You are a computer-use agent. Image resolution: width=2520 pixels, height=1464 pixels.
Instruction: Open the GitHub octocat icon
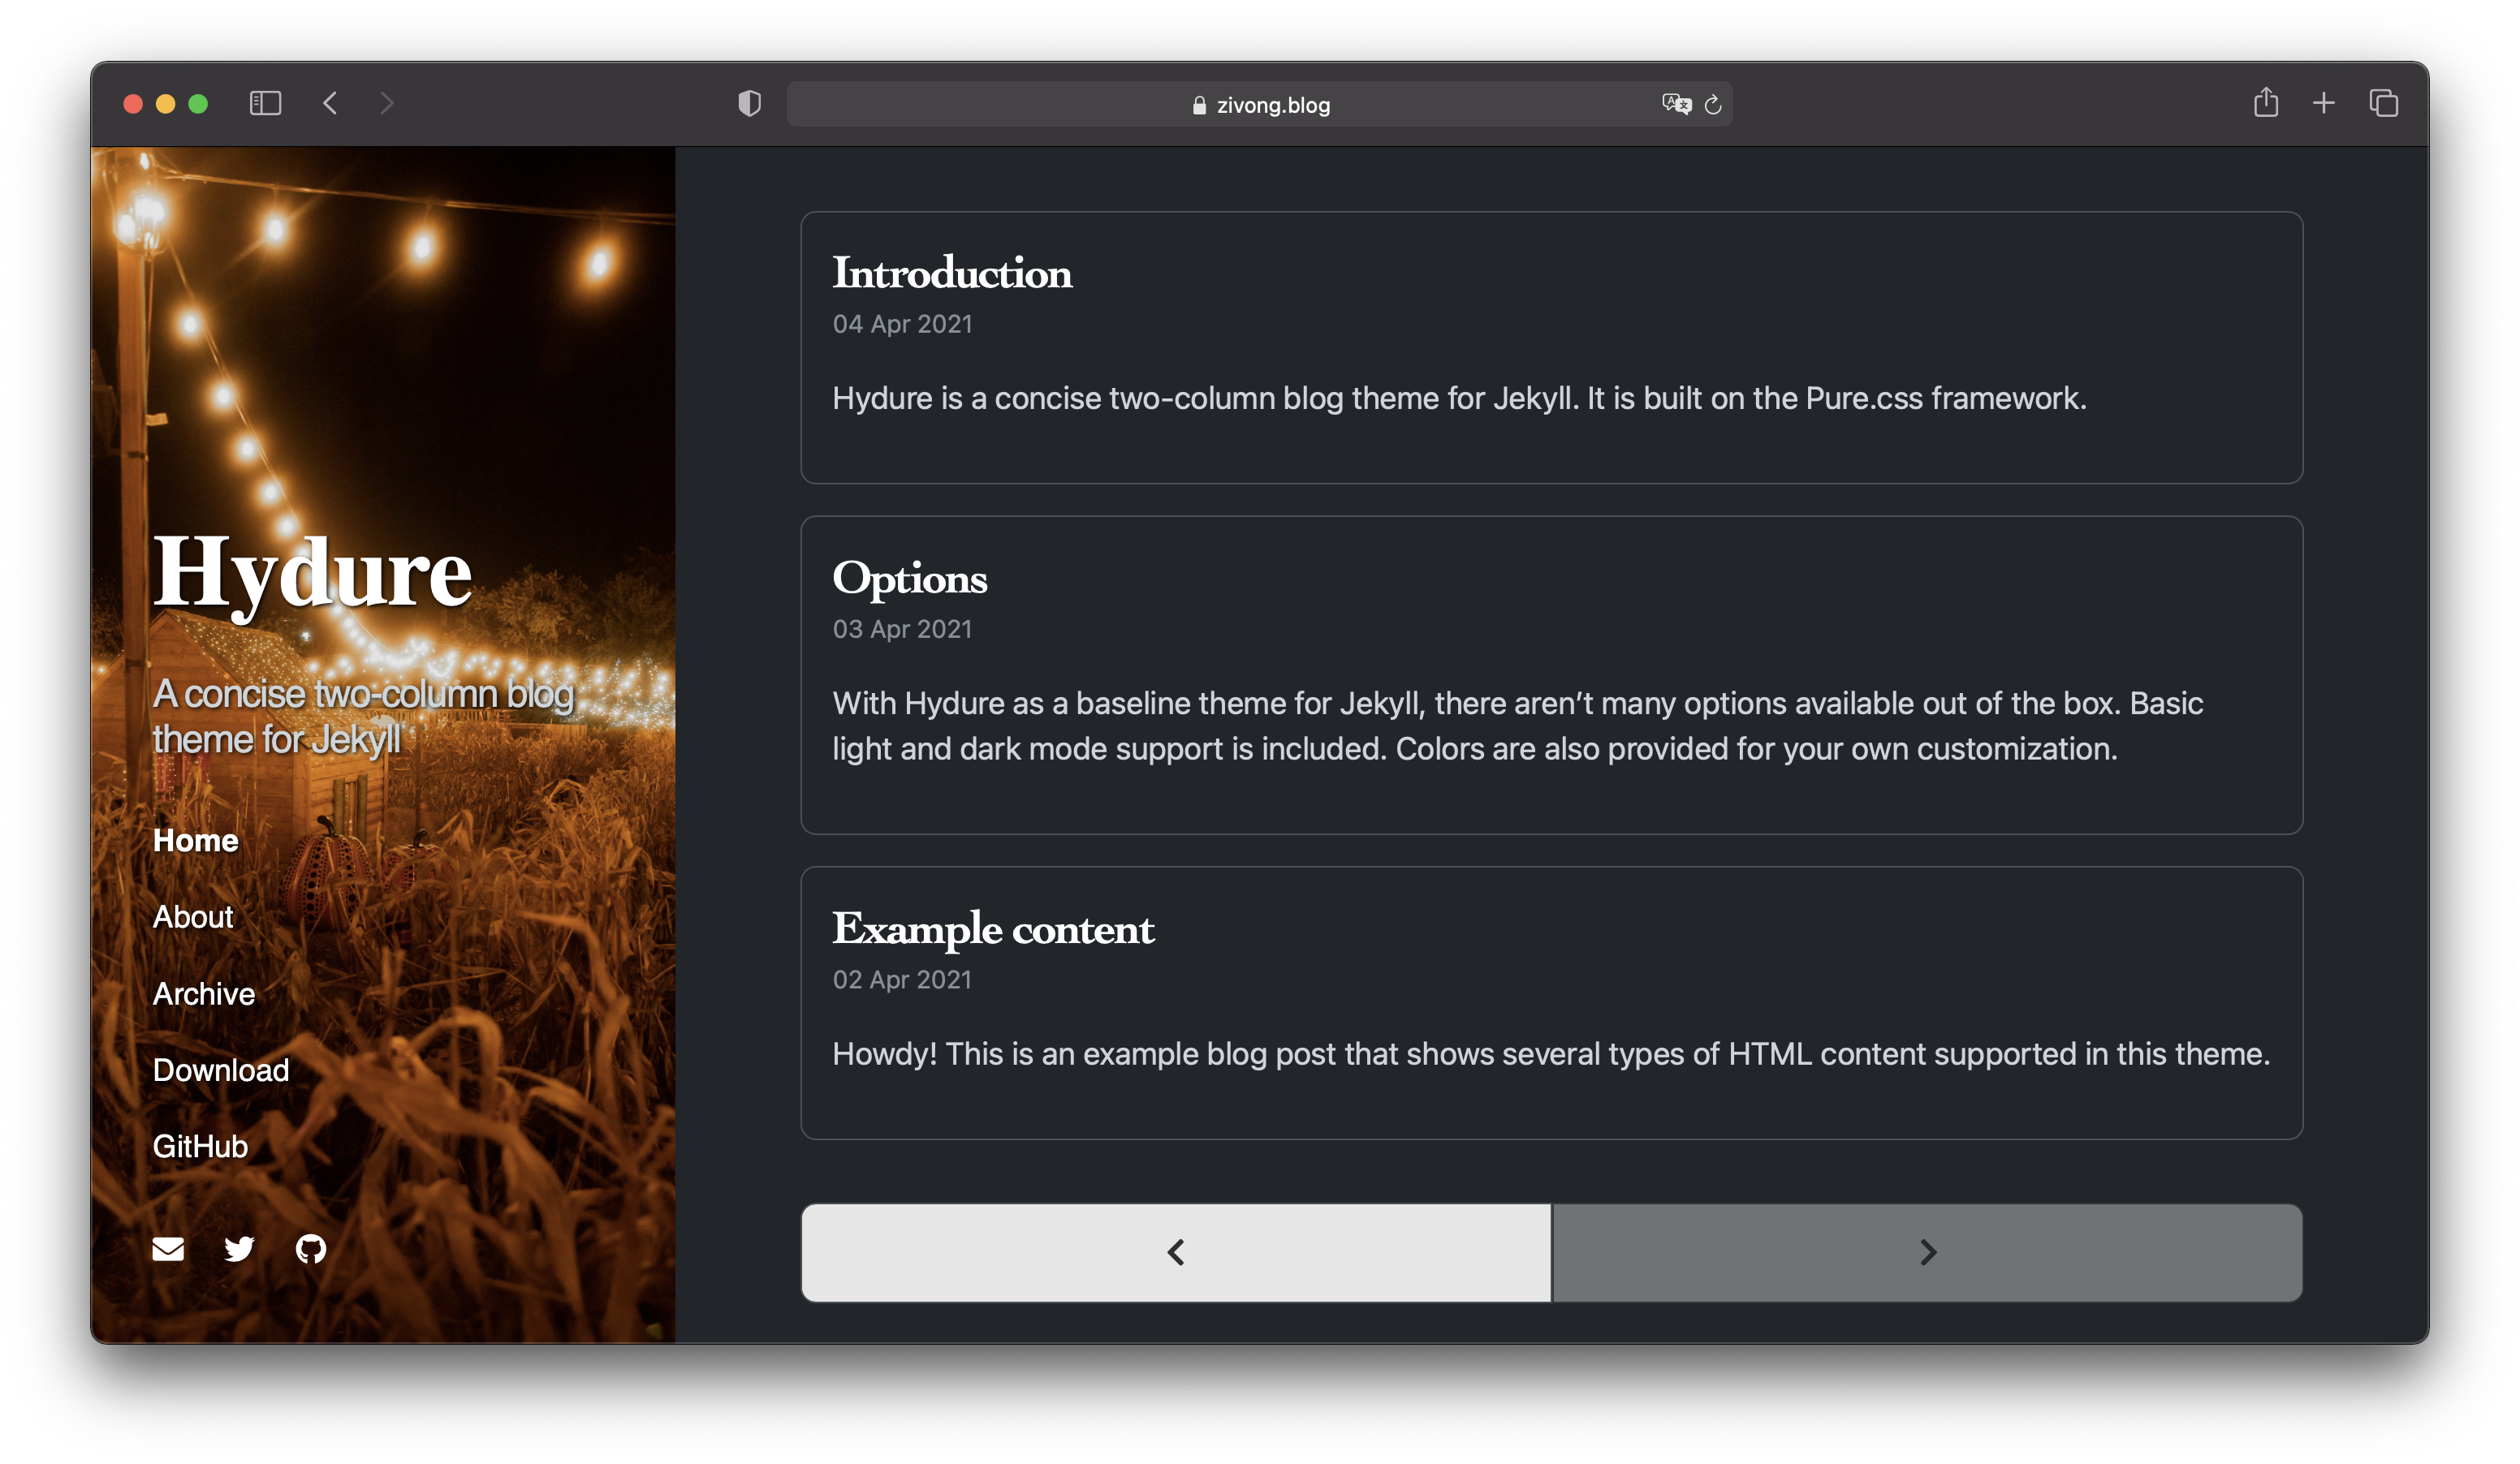311,1249
